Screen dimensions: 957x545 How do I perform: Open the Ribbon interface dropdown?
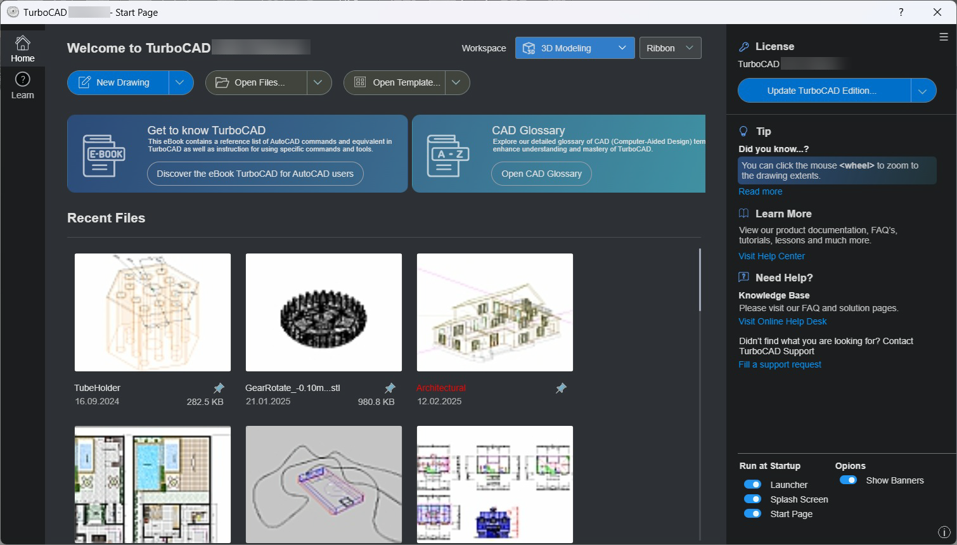tap(671, 48)
